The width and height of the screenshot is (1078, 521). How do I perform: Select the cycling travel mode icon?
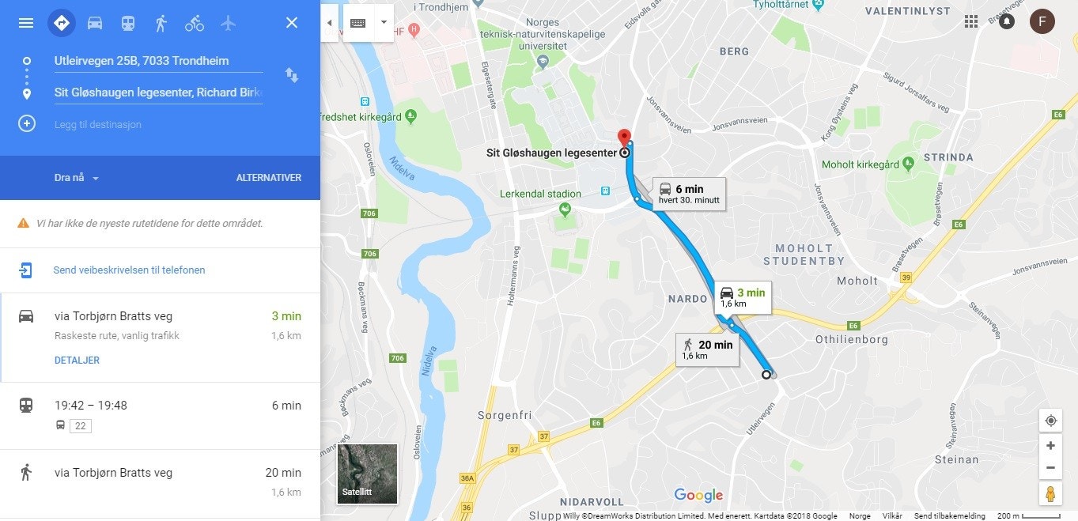click(195, 23)
